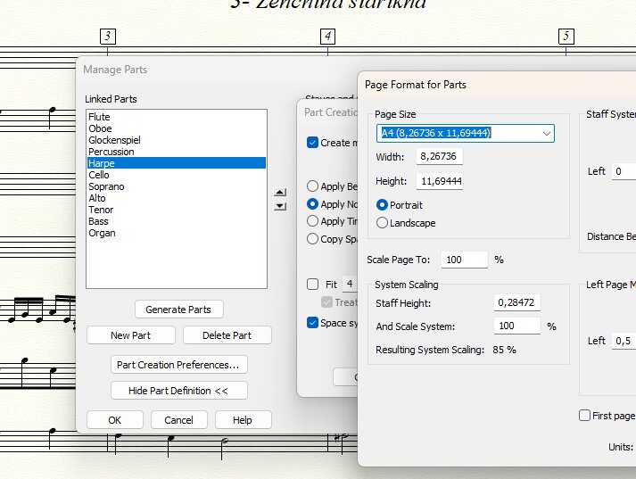Click the Scale Page To field
The height and width of the screenshot is (479, 636).
pos(463,260)
